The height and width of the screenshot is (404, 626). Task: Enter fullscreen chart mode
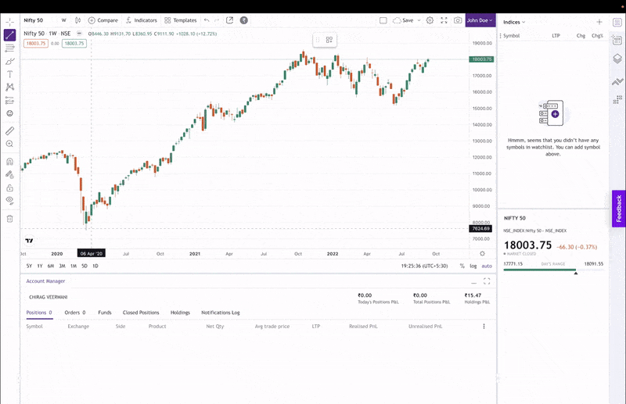click(444, 20)
